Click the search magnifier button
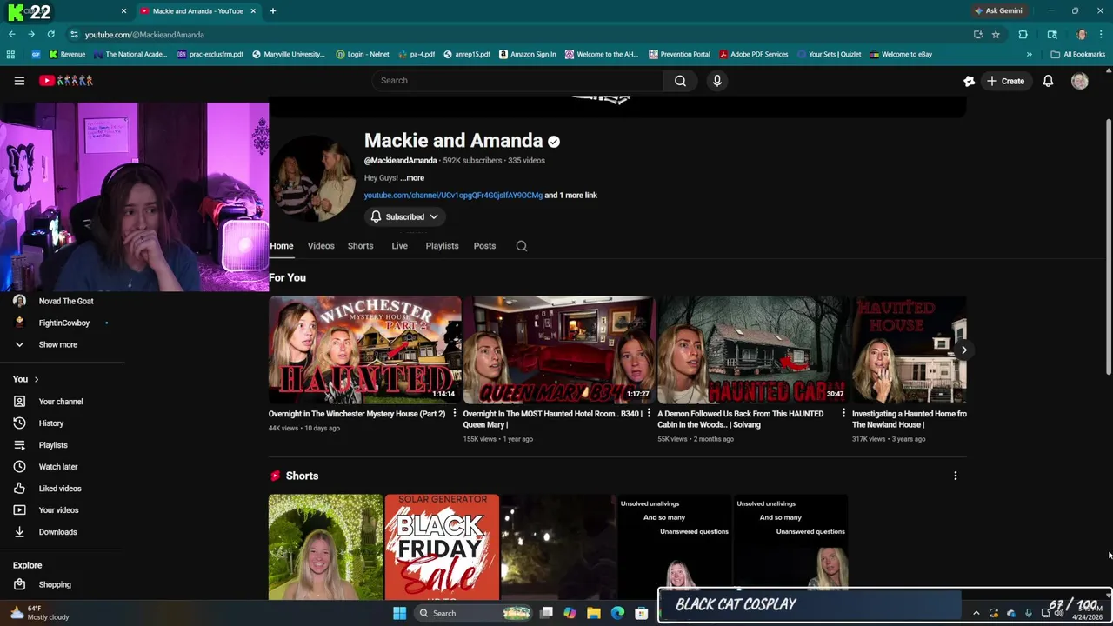The width and height of the screenshot is (1113, 626). click(680, 81)
